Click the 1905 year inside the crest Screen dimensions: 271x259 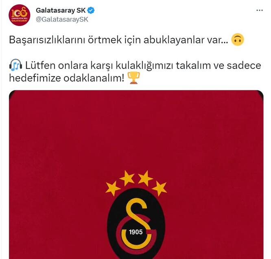click(x=136, y=232)
